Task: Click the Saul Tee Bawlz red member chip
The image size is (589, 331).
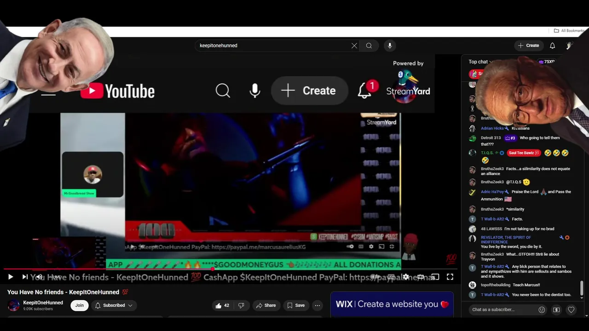Action: pyautogui.click(x=524, y=153)
